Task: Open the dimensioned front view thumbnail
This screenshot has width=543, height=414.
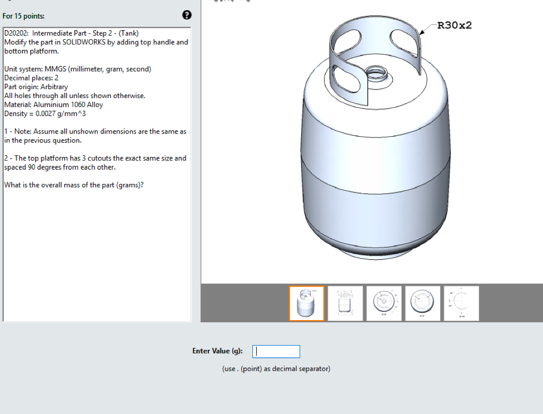Action: [345, 303]
